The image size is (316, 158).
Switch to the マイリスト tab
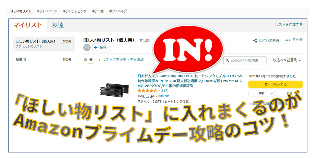[x=28, y=25]
